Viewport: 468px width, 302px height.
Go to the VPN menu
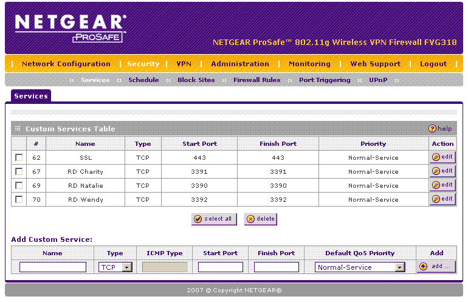184,64
